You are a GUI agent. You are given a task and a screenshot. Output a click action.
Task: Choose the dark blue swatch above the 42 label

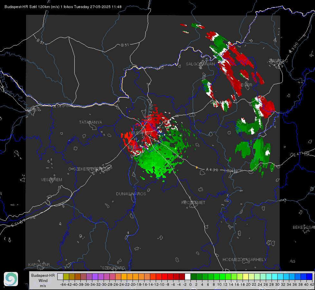tap(310, 276)
